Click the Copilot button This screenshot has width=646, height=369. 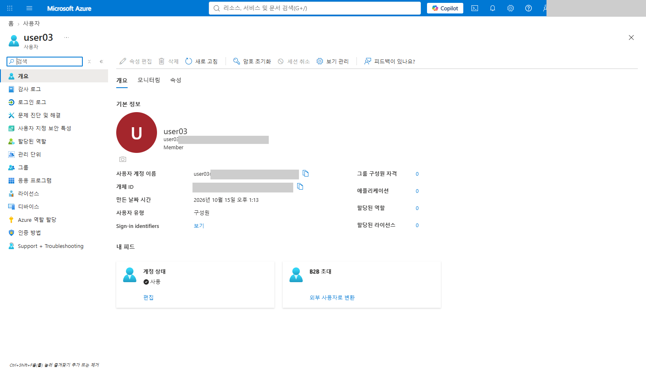pos(445,8)
